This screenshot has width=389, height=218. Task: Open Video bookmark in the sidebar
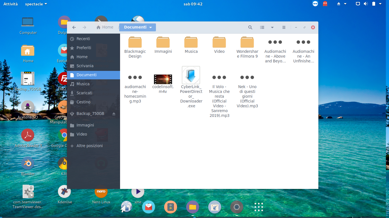tap(94, 134)
